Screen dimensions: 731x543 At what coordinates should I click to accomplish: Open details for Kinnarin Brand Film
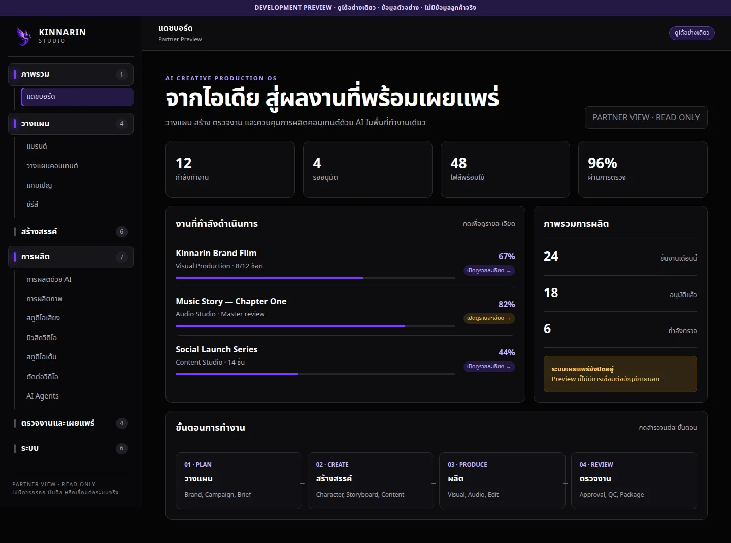coord(489,271)
